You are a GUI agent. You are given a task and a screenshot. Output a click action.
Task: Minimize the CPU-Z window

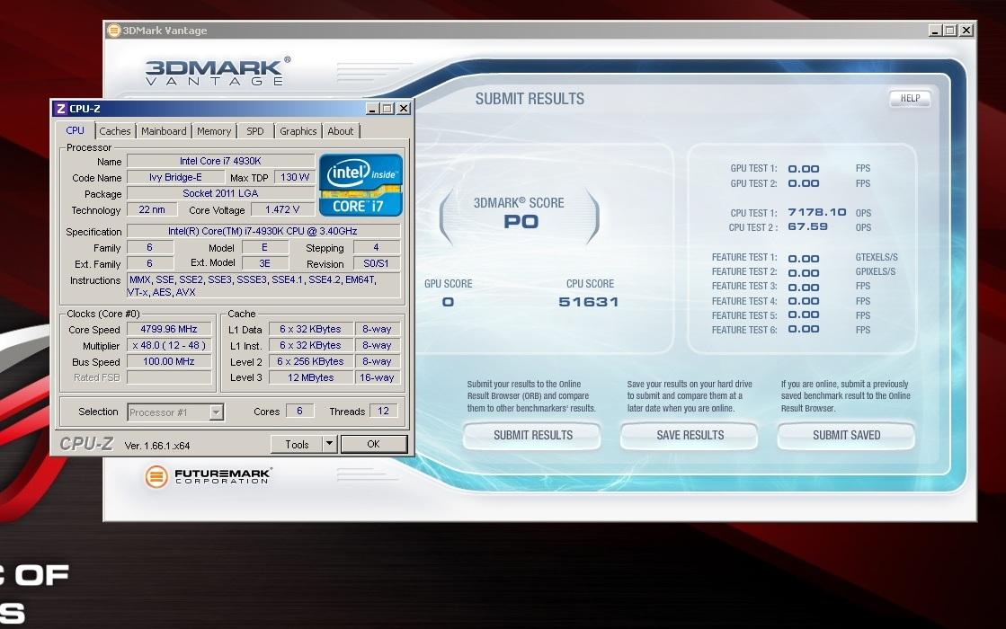372,109
